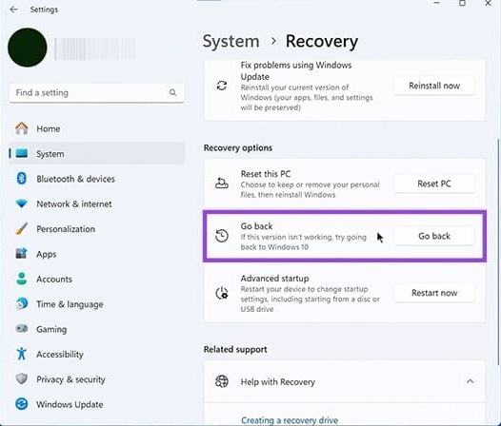Open Network & internet settings
The image size is (501, 426).
click(x=97, y=203)
